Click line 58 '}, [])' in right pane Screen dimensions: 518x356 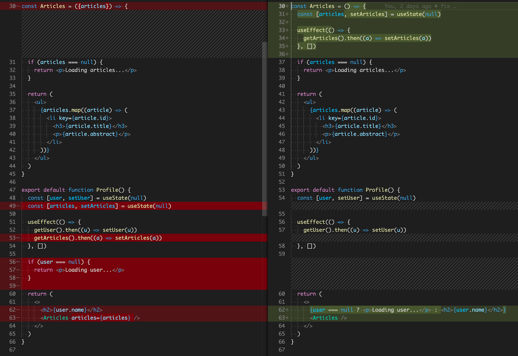click(306, 246)
